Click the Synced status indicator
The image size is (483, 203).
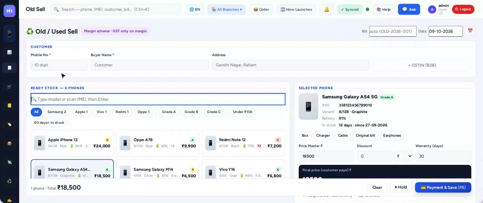tap(350, 9)
